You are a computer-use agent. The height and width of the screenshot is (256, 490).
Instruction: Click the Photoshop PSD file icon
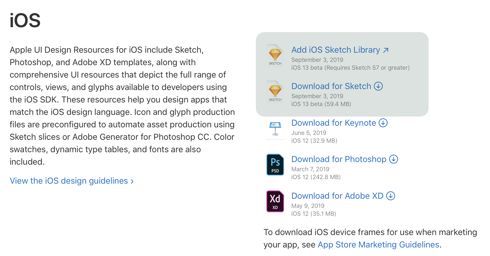tap(275, 165)
